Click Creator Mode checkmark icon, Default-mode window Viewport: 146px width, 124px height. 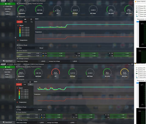[x=4, y=70]
